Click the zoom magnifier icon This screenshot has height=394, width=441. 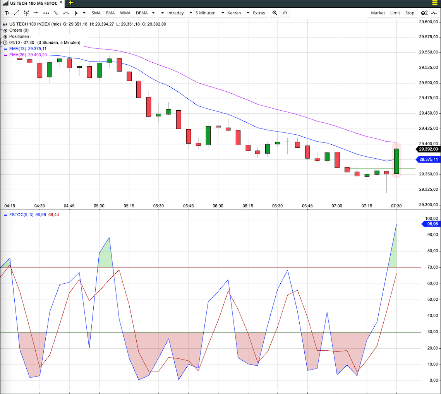click(275, 13)
